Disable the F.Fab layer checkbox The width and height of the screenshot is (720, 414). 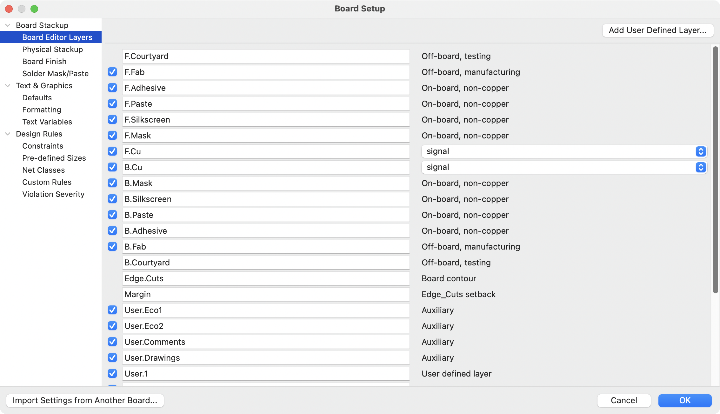[x=112, y=72]
